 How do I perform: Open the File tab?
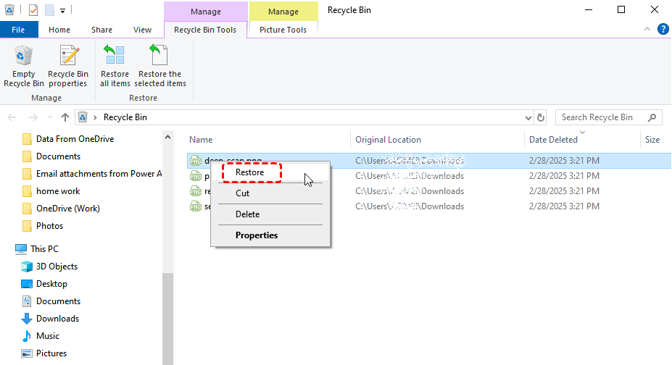click(19, 30)
